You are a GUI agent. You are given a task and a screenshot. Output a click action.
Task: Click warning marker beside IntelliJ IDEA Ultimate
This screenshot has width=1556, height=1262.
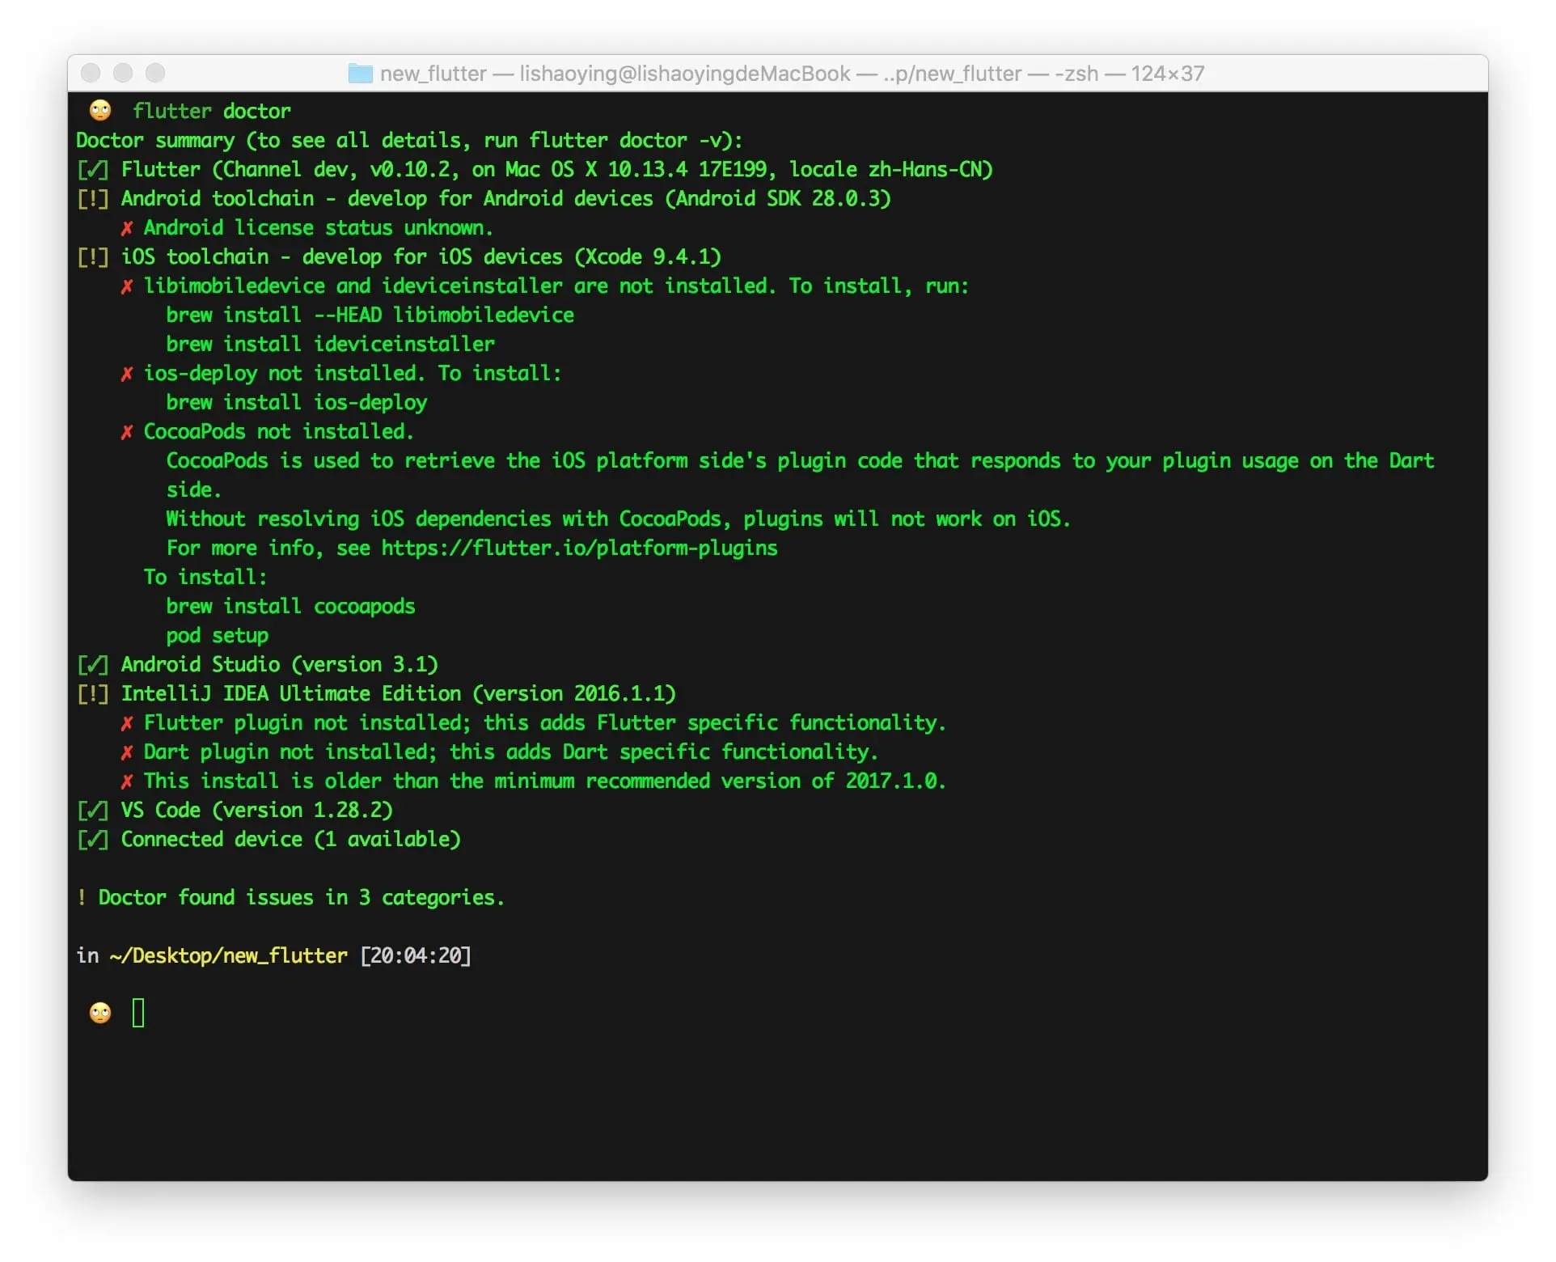coord(93,694)
